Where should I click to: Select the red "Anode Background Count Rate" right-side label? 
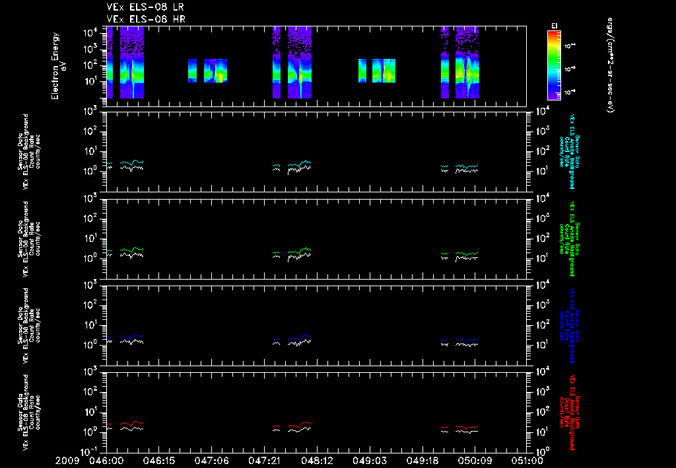coord(570,412)
